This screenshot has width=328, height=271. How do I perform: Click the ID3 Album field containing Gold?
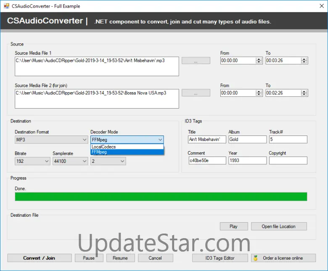[248, 139]
